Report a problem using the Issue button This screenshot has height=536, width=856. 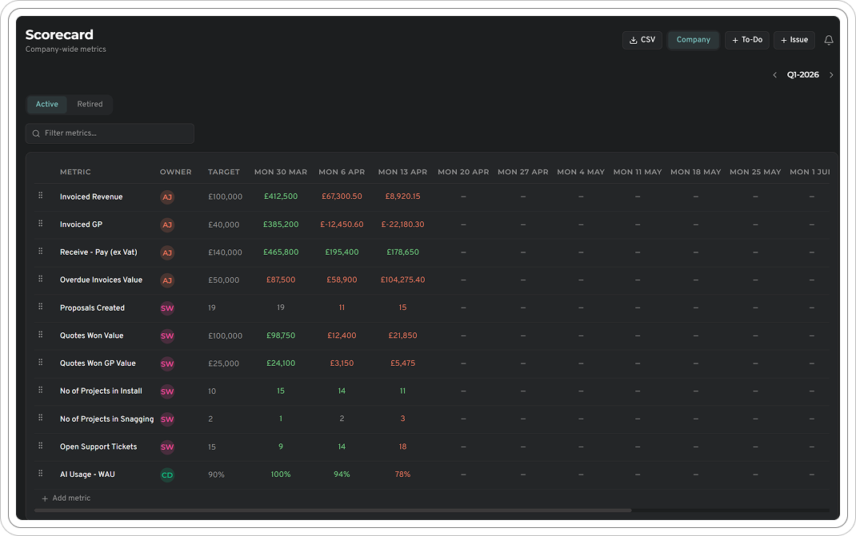794,40
